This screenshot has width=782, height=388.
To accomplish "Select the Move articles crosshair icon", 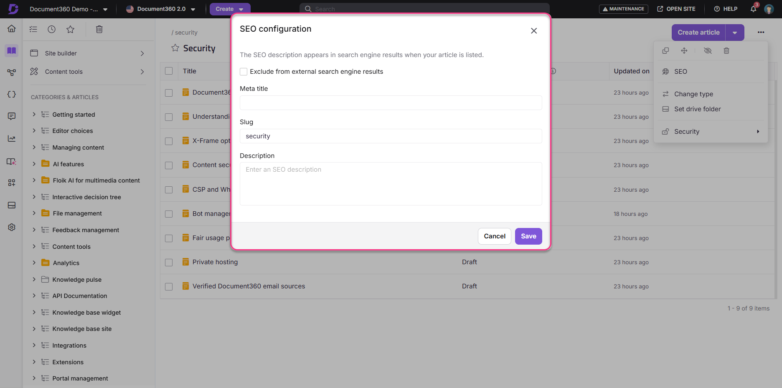I will 684,50.
